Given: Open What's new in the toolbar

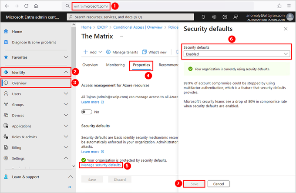Looking at the screenshot, I should pos(155,52).
